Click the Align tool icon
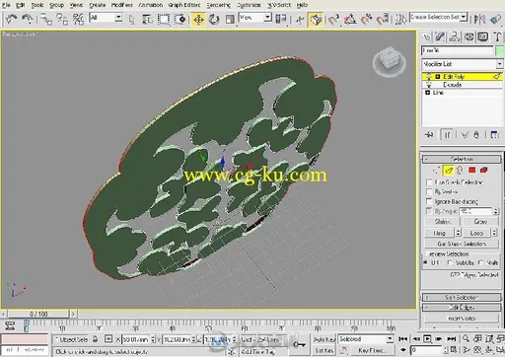This screenshot has width=505, height=357. [495, 20]
